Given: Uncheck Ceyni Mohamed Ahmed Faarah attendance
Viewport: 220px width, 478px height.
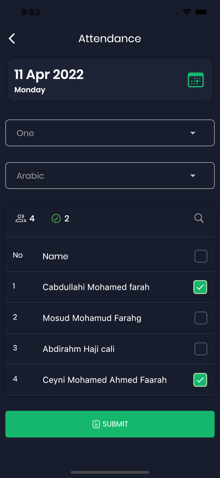Looking at the screenshot, I should [200, 380].
